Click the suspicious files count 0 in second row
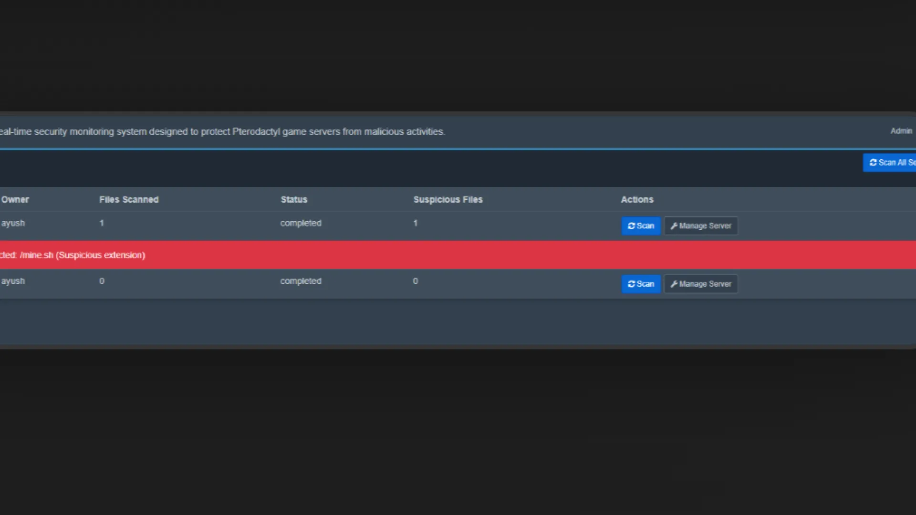This screenshot has width=916, height=515. pyautogui.click(x=415, y=281)
